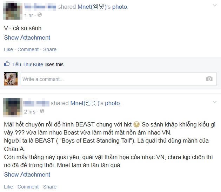Click camera icon in comment box

point(209,79)
